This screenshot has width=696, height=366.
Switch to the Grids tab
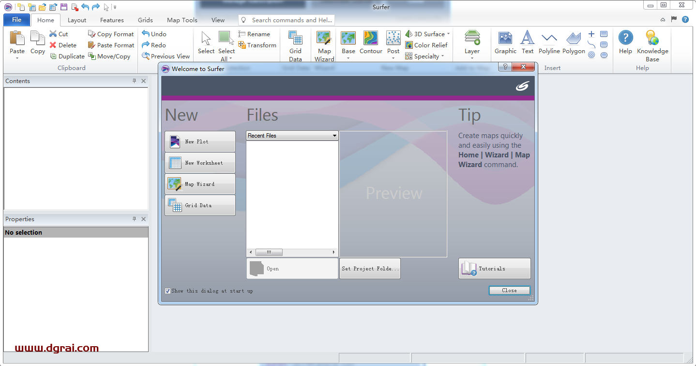(145, 20)
